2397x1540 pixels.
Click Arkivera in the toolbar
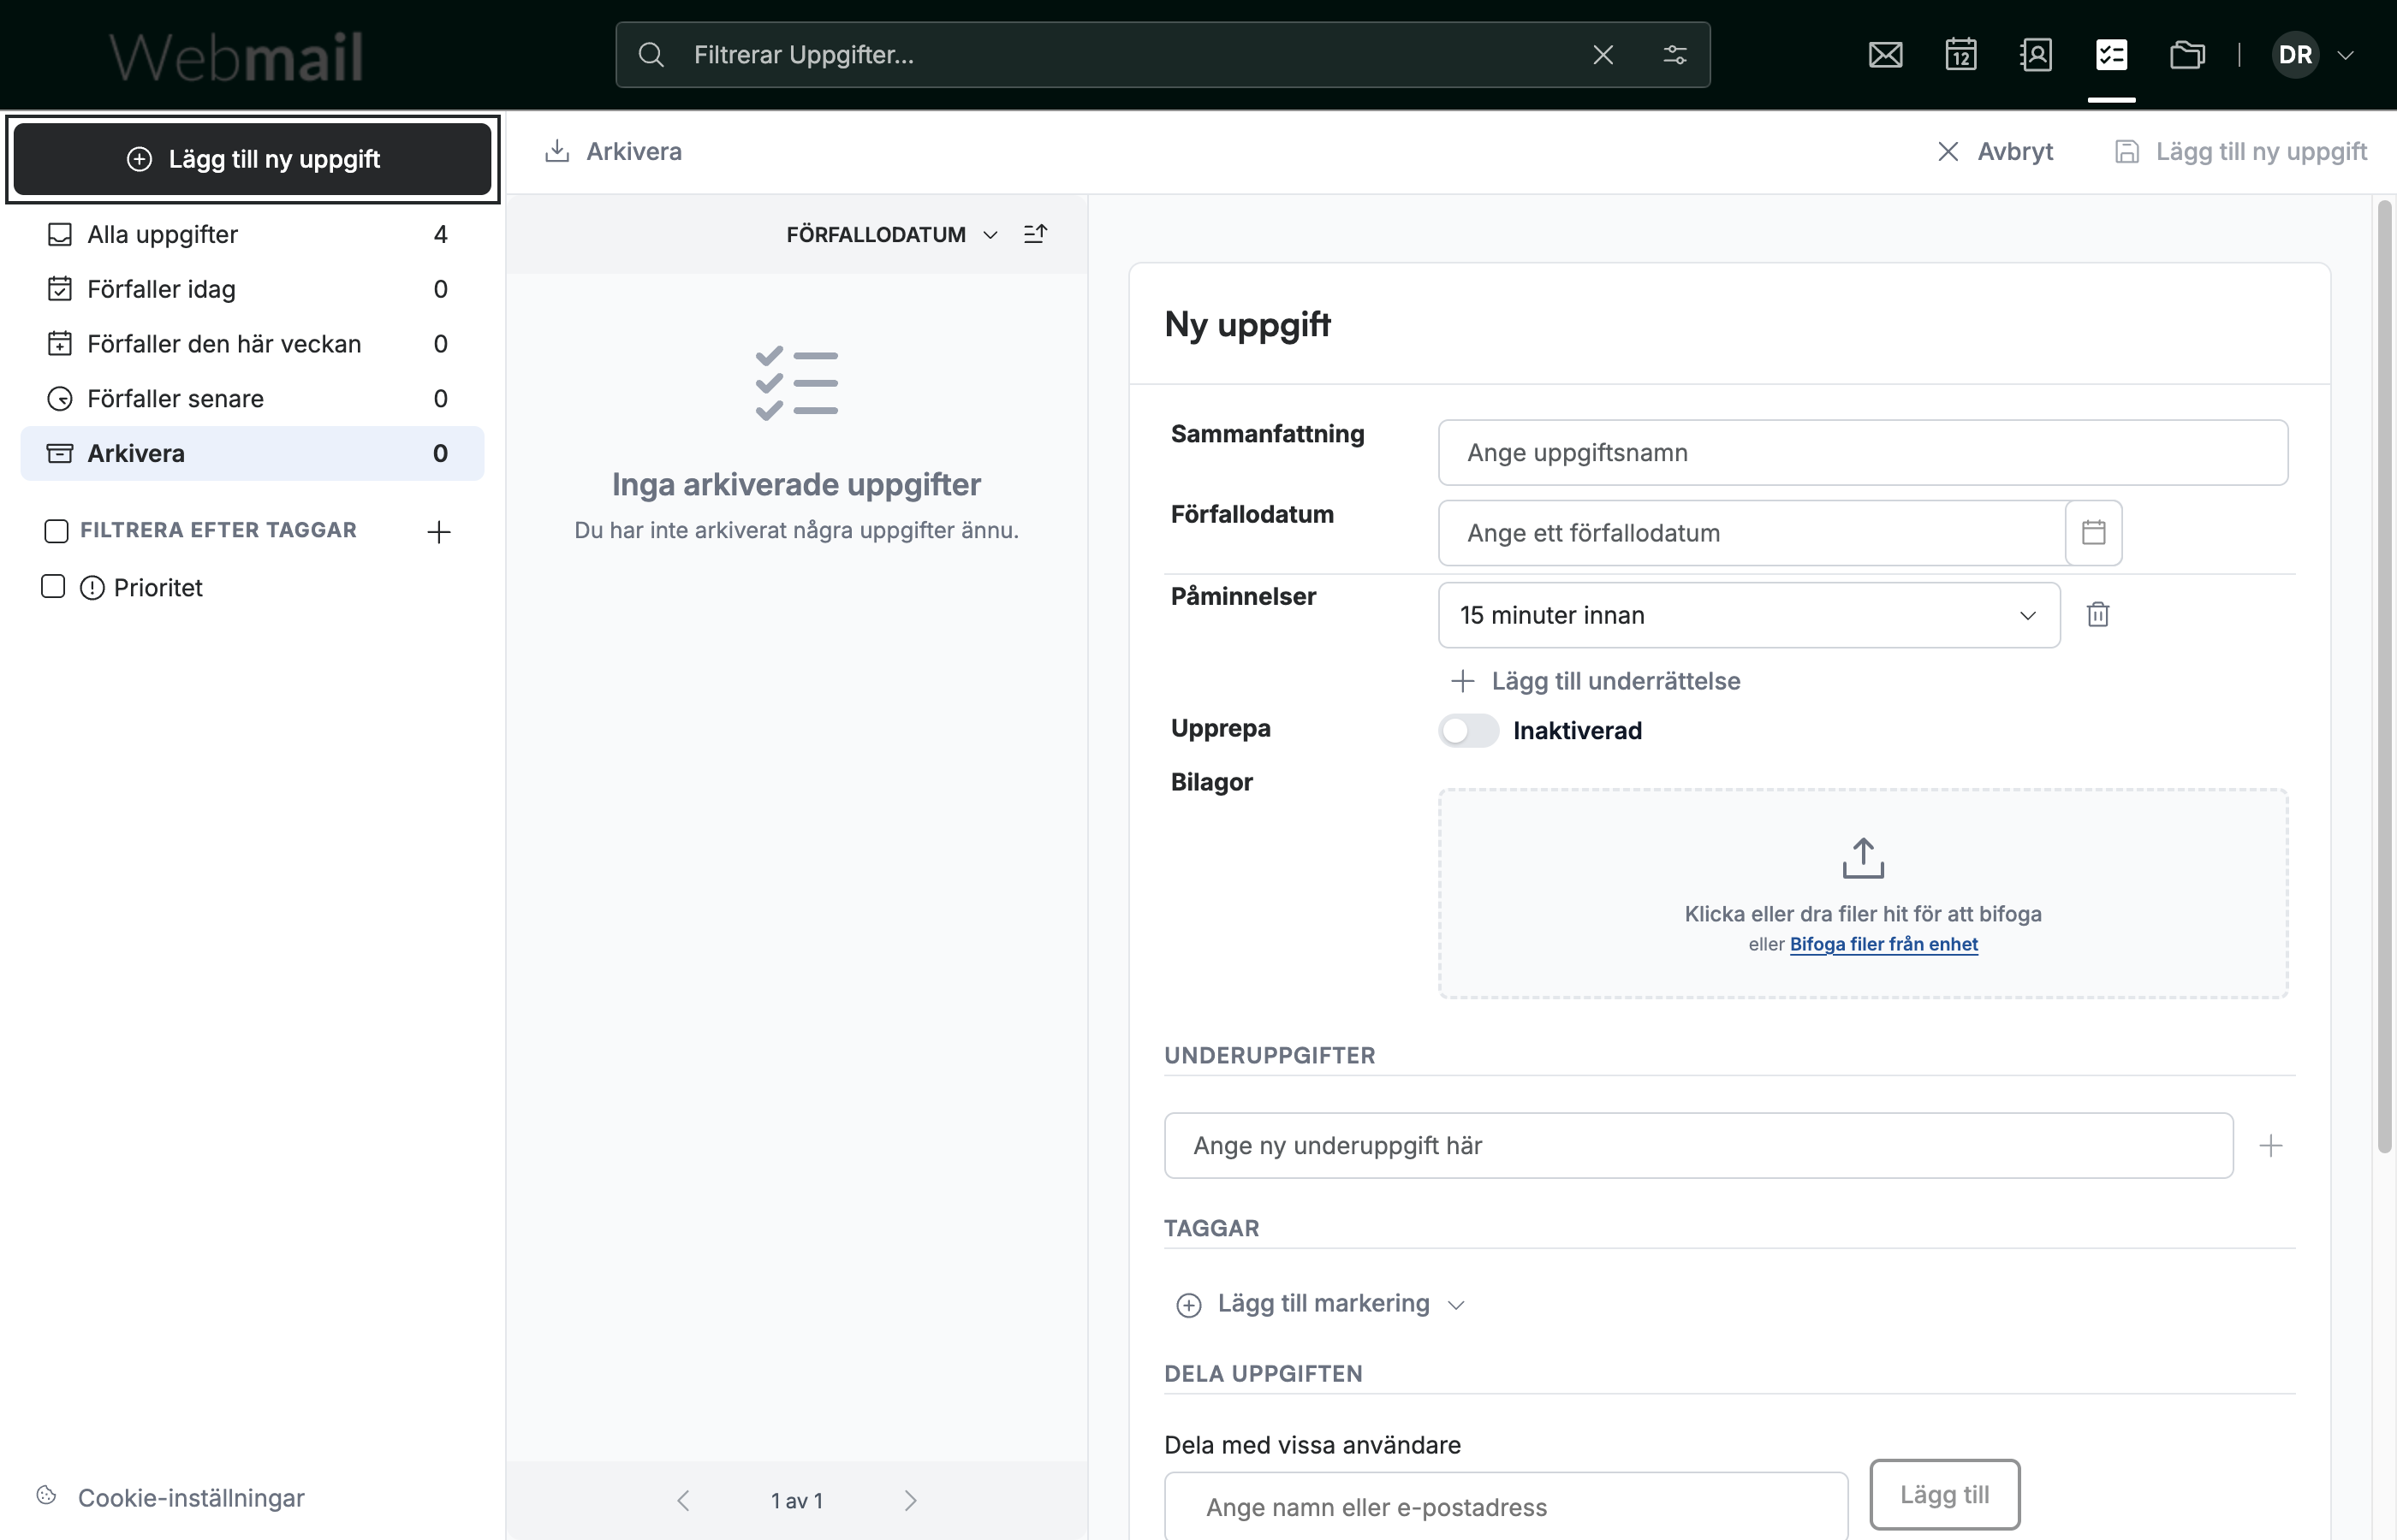(x=613, y=151)
